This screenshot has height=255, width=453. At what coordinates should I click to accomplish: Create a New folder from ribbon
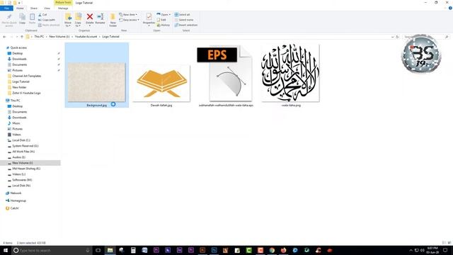(113, 20)
